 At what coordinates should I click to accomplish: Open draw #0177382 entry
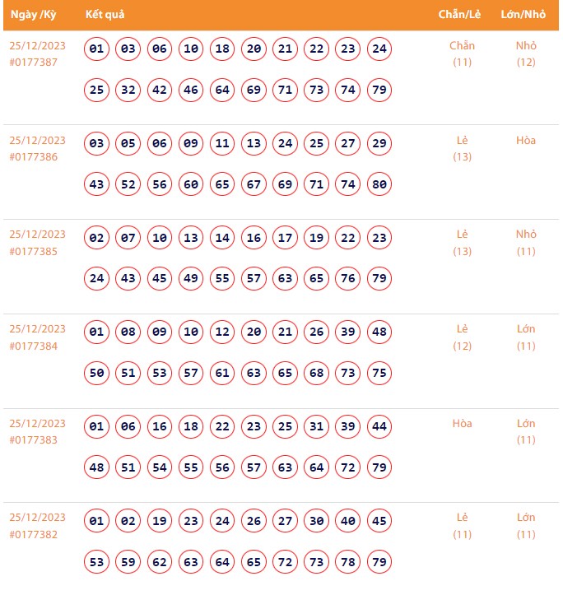(x=34, y=534)
